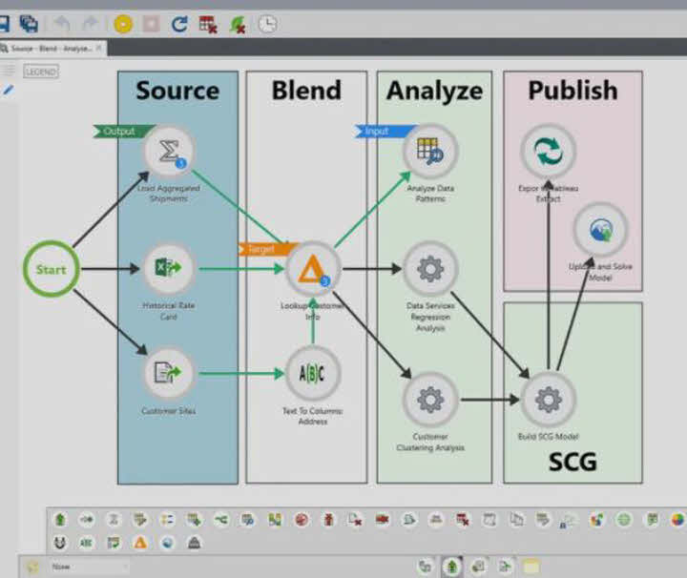Screen dimensions: 687x578
Task: Pick the green up-arrow icon starting the first palette row
Action: pos(60,520)
